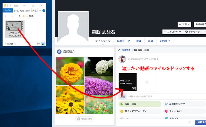The image size is (206, 127).
Task: Go back with the Explorer back arrow
Action: tap(6, 16)
